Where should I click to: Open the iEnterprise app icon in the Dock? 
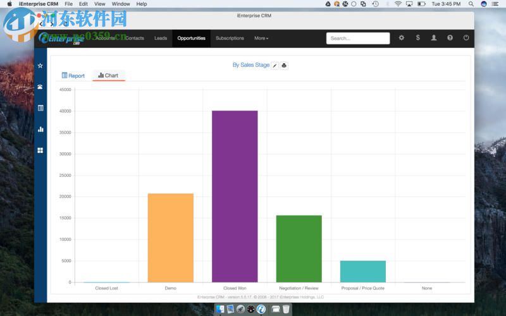[x=261, y=309]
